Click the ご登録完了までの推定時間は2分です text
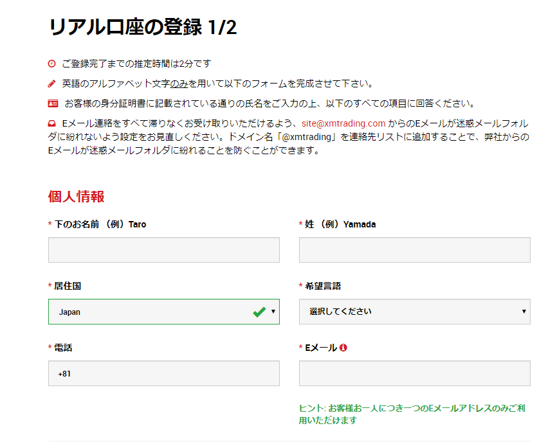Screen dimensions: 555x444 click(x=136, y=64)
